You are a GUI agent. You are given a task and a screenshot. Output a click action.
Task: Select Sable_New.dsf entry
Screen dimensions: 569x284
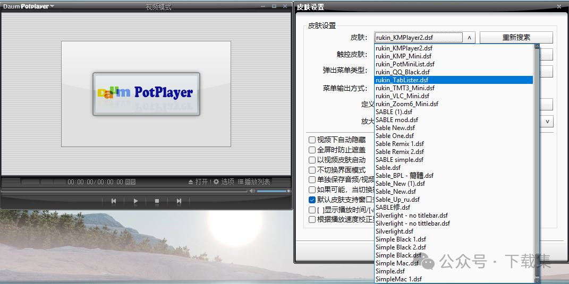tap(454, 192)
